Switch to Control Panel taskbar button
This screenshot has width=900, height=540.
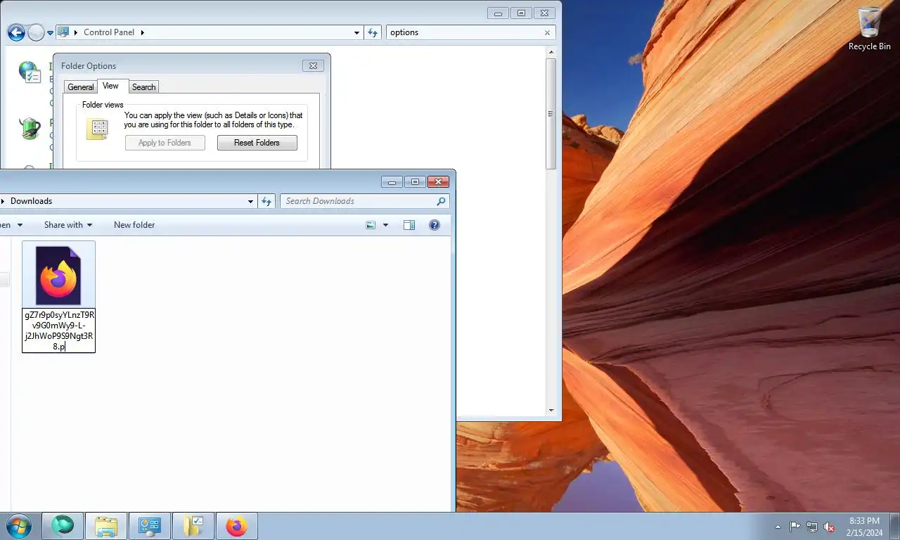coord(150,526)
